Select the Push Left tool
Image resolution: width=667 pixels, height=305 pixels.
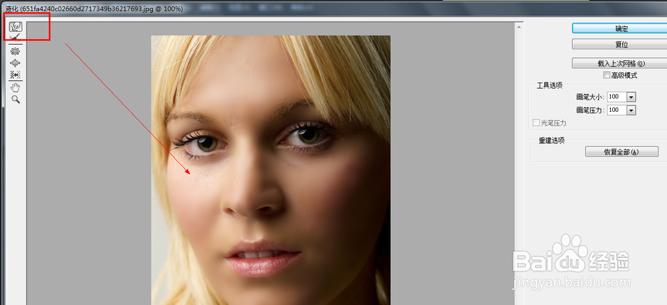tap(16, 75)
